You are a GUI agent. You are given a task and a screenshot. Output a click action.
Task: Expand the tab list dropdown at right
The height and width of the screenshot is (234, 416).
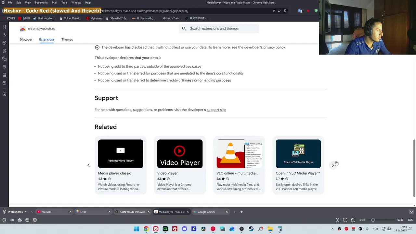point(411,212)
